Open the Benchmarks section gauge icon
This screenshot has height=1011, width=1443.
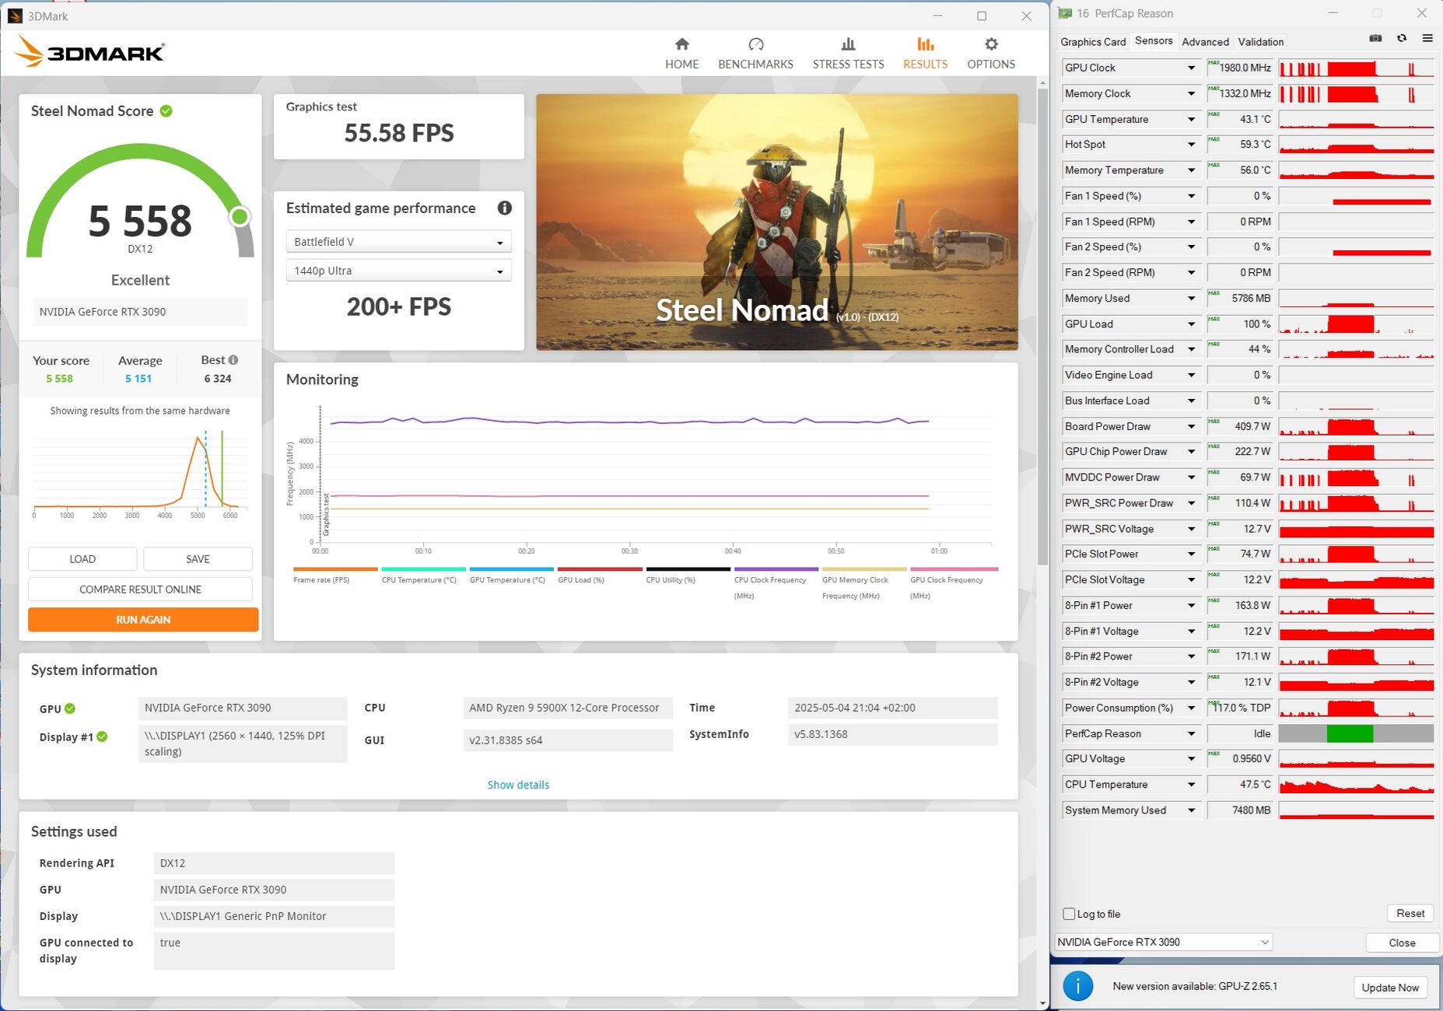[755, 44]
